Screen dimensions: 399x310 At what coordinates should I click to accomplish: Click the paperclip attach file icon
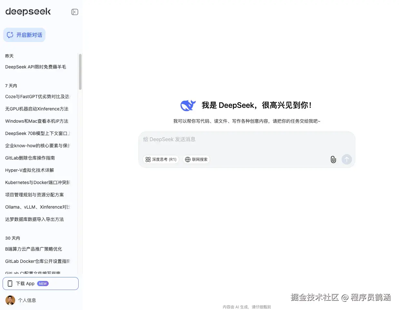point(333,159)
